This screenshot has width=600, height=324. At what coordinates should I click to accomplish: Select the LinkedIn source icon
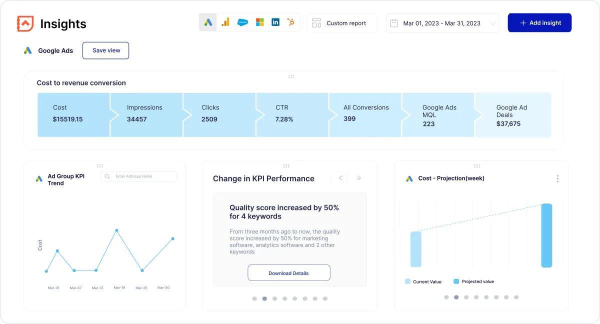pyautogui.click(x=275, y=22)
